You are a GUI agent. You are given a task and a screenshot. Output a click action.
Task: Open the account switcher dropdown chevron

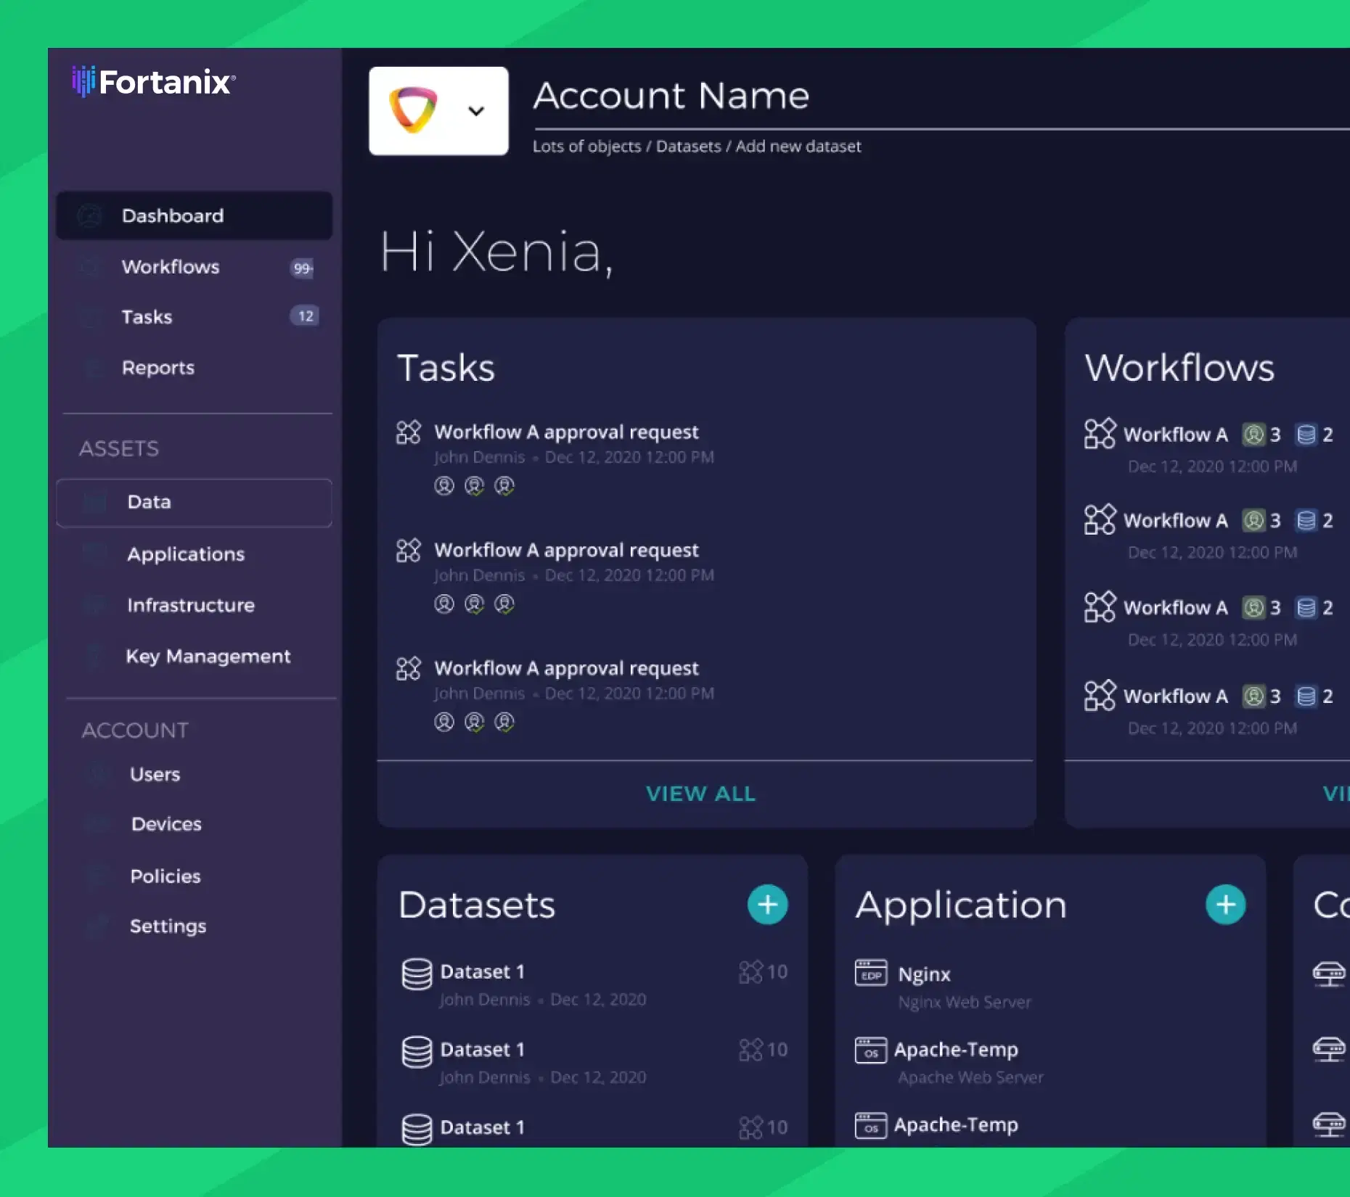point(476,111)
